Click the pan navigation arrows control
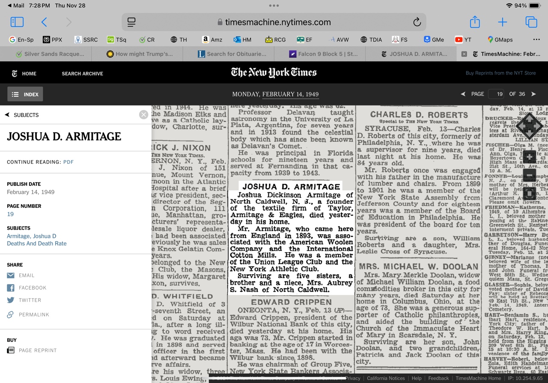 coord(529,126)
